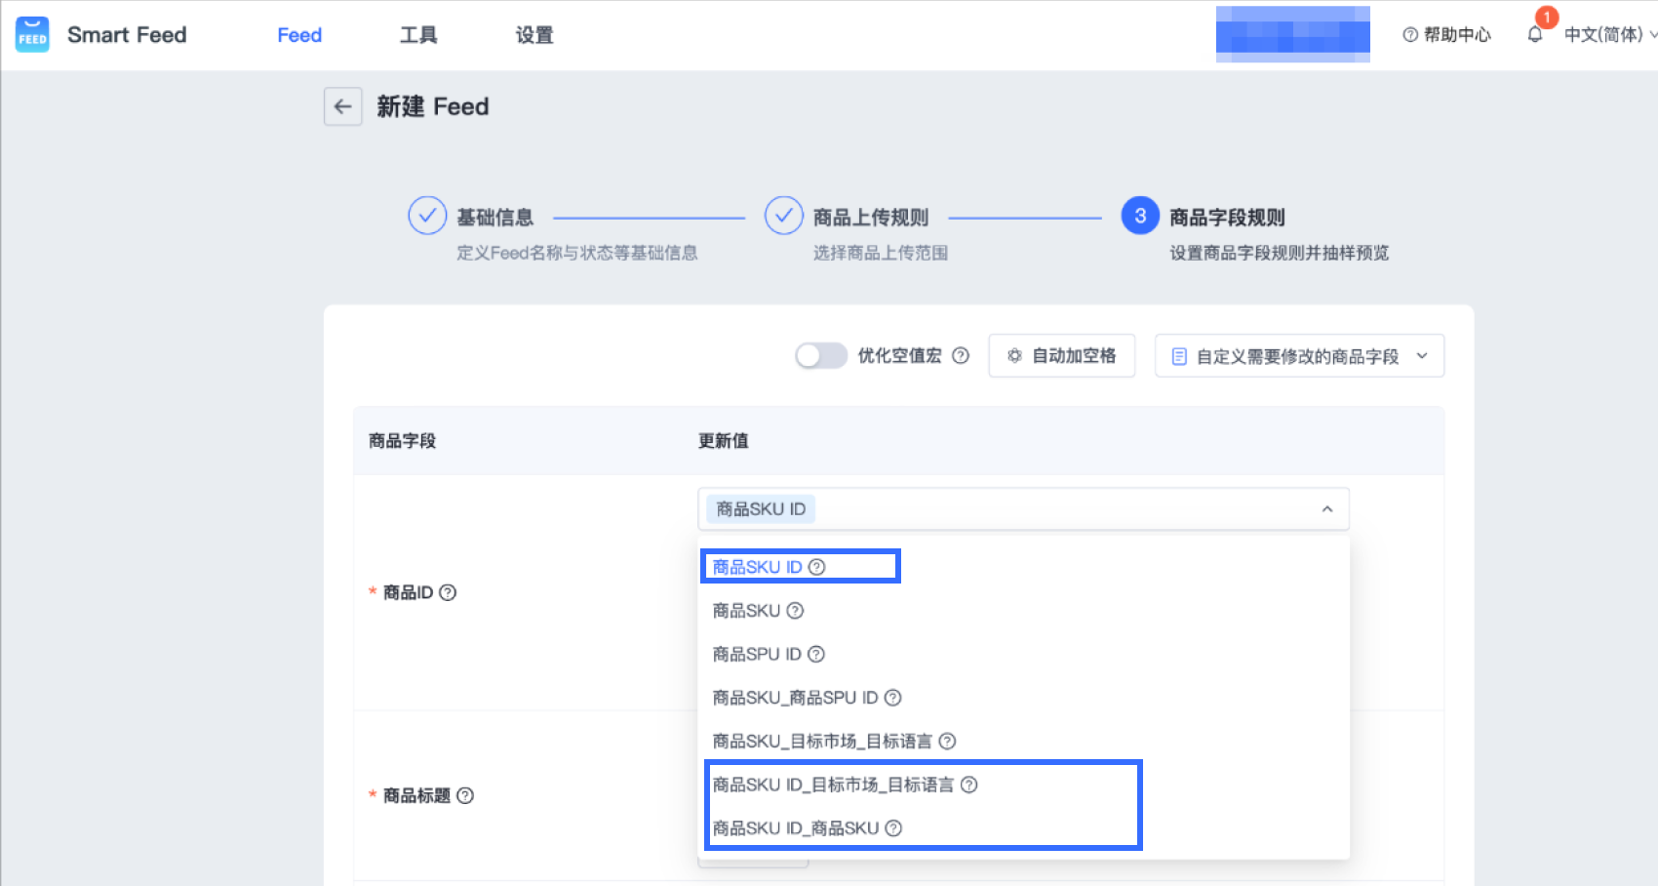Image resolution: width=1658 pixels, height=886 pixels.
Task: Open the 自定义需要修改的商品字段 dropdown
Action: 1299,356
